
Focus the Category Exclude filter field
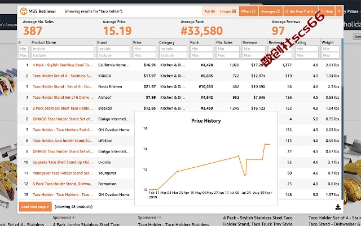pos(173,55)
